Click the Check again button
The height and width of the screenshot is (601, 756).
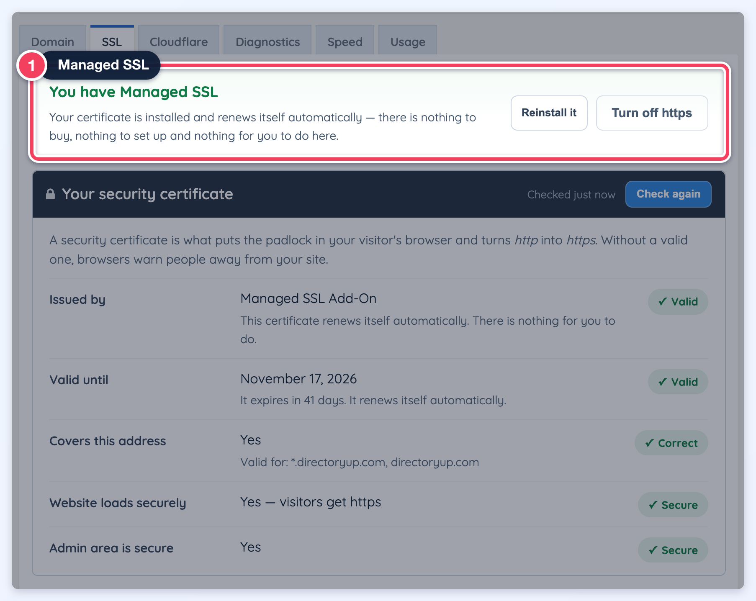pos(668,194)
